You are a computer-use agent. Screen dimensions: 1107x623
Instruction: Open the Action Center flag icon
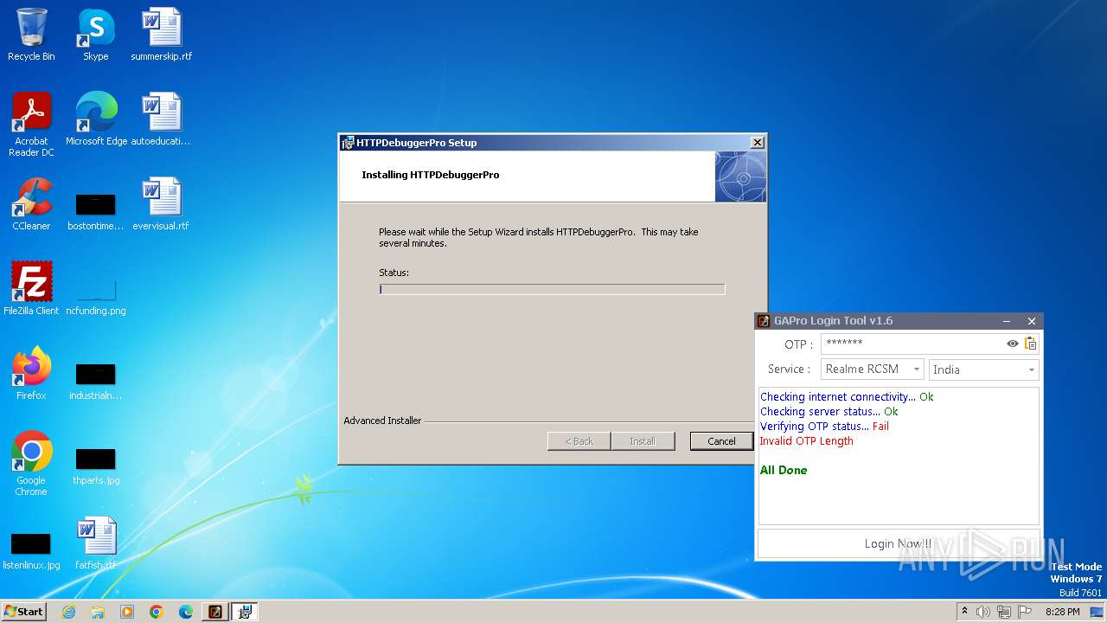(x=1024, y=612)
